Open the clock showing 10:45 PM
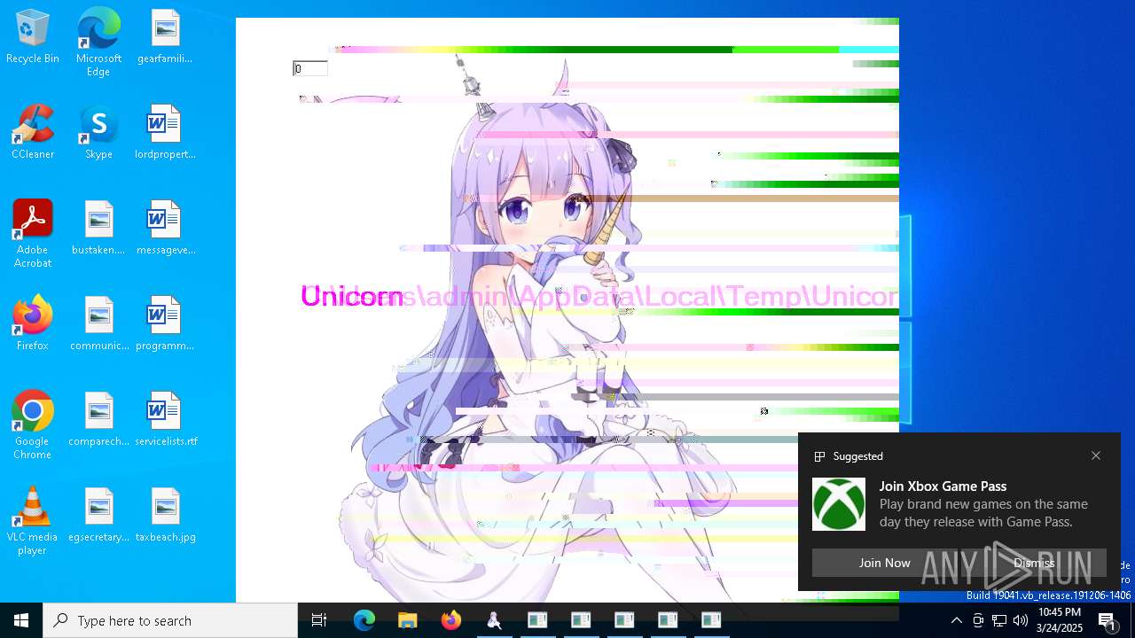Screen dimensions: 1135x638 [1060, 620]
